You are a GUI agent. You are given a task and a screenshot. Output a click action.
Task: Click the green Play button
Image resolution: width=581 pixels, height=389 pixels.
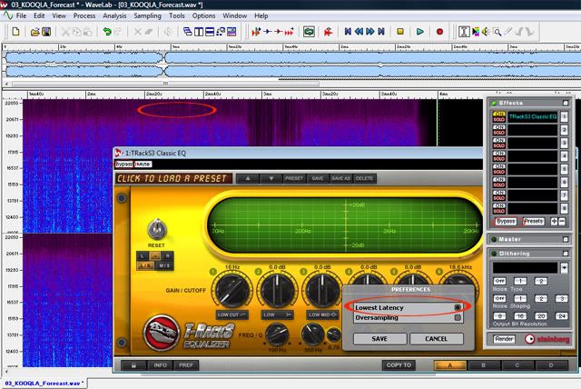click(x=419, y=32)
